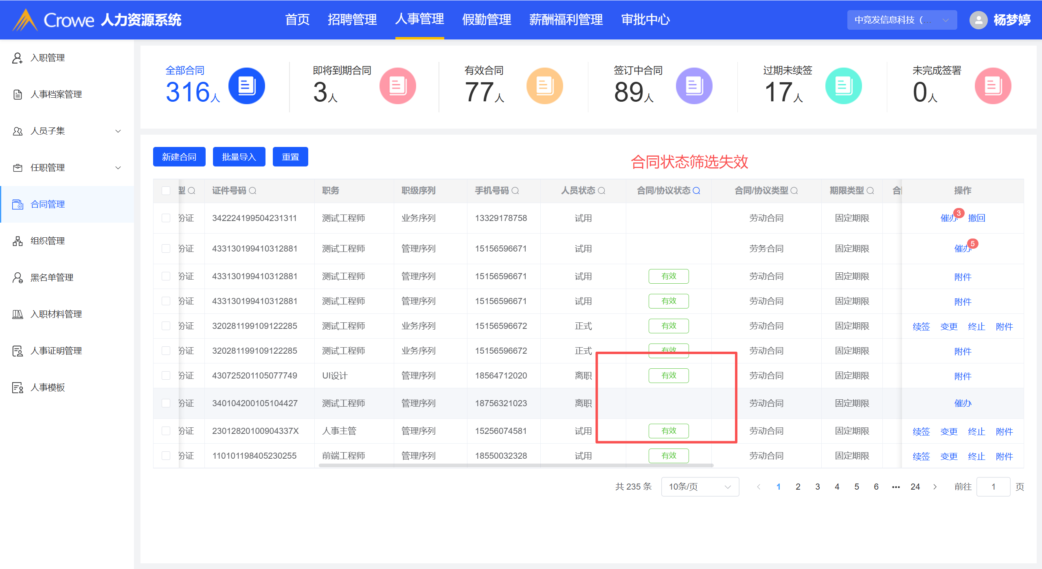The width and height of the screenshot is (1042, 569).
Task: Open the 中竞发信息科技 company dropdown
Action: [902, 20]
